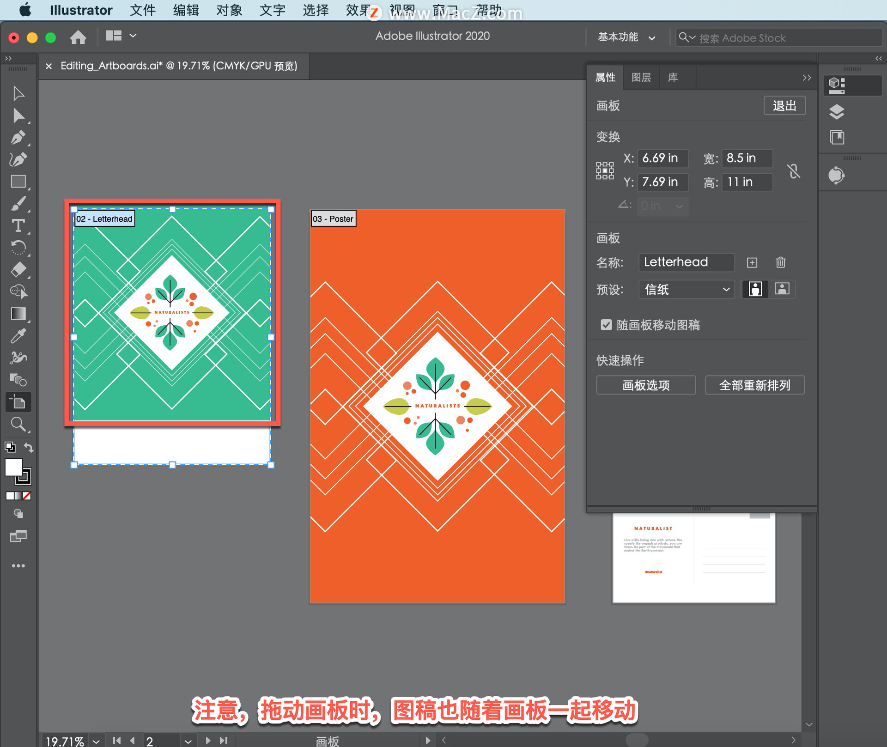Click the white fill color swatch
Image resolution: width=887 pixels, height=747 pixels.
coord(13,467)
